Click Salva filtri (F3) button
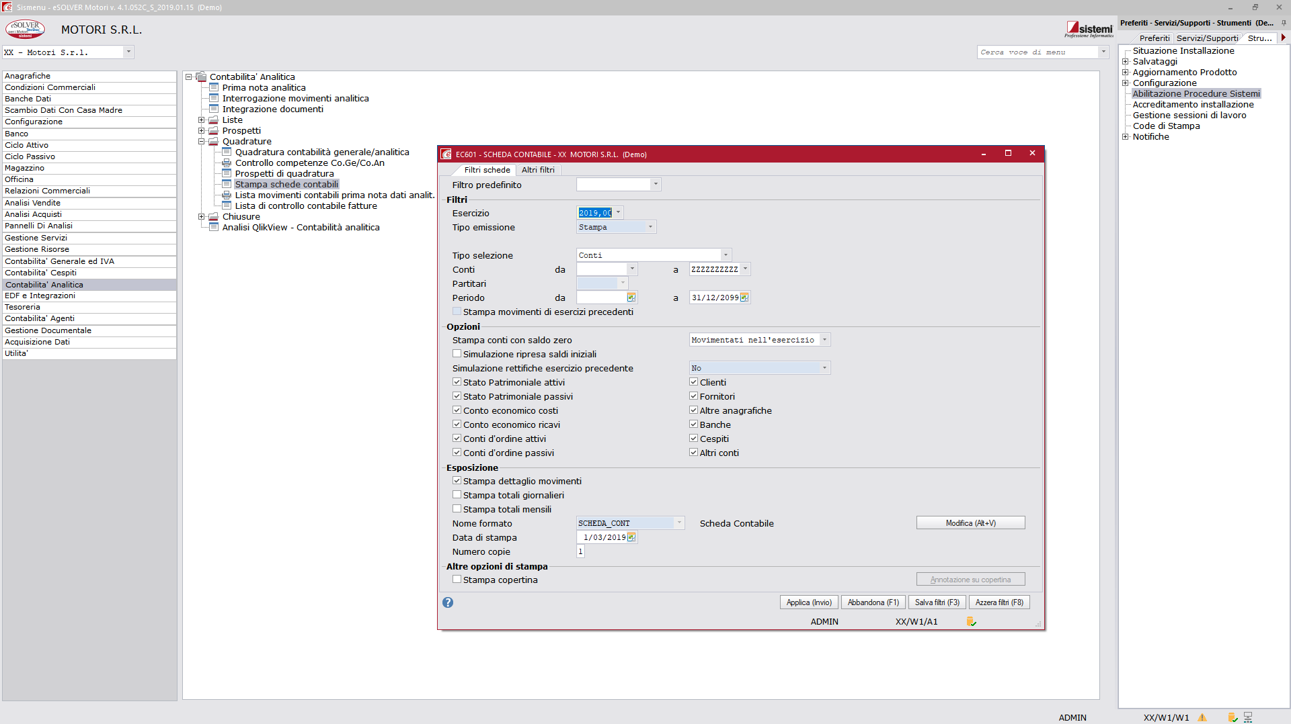1291x724 pixels. click(x=937, y=602)
